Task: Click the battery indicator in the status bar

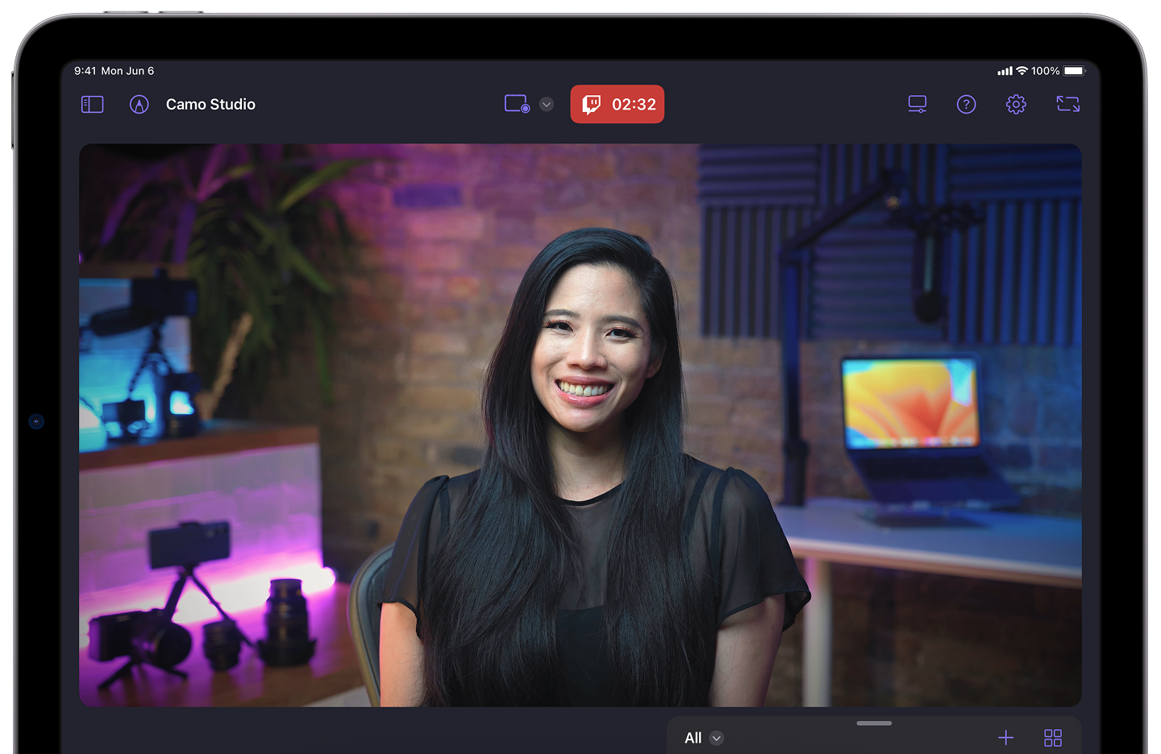Action: pyautogui.click(x=1074, y=71)
